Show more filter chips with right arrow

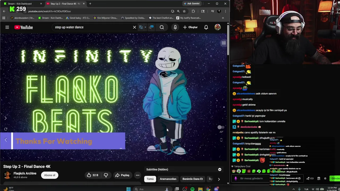pyautogui.click(x=219, y=179)
